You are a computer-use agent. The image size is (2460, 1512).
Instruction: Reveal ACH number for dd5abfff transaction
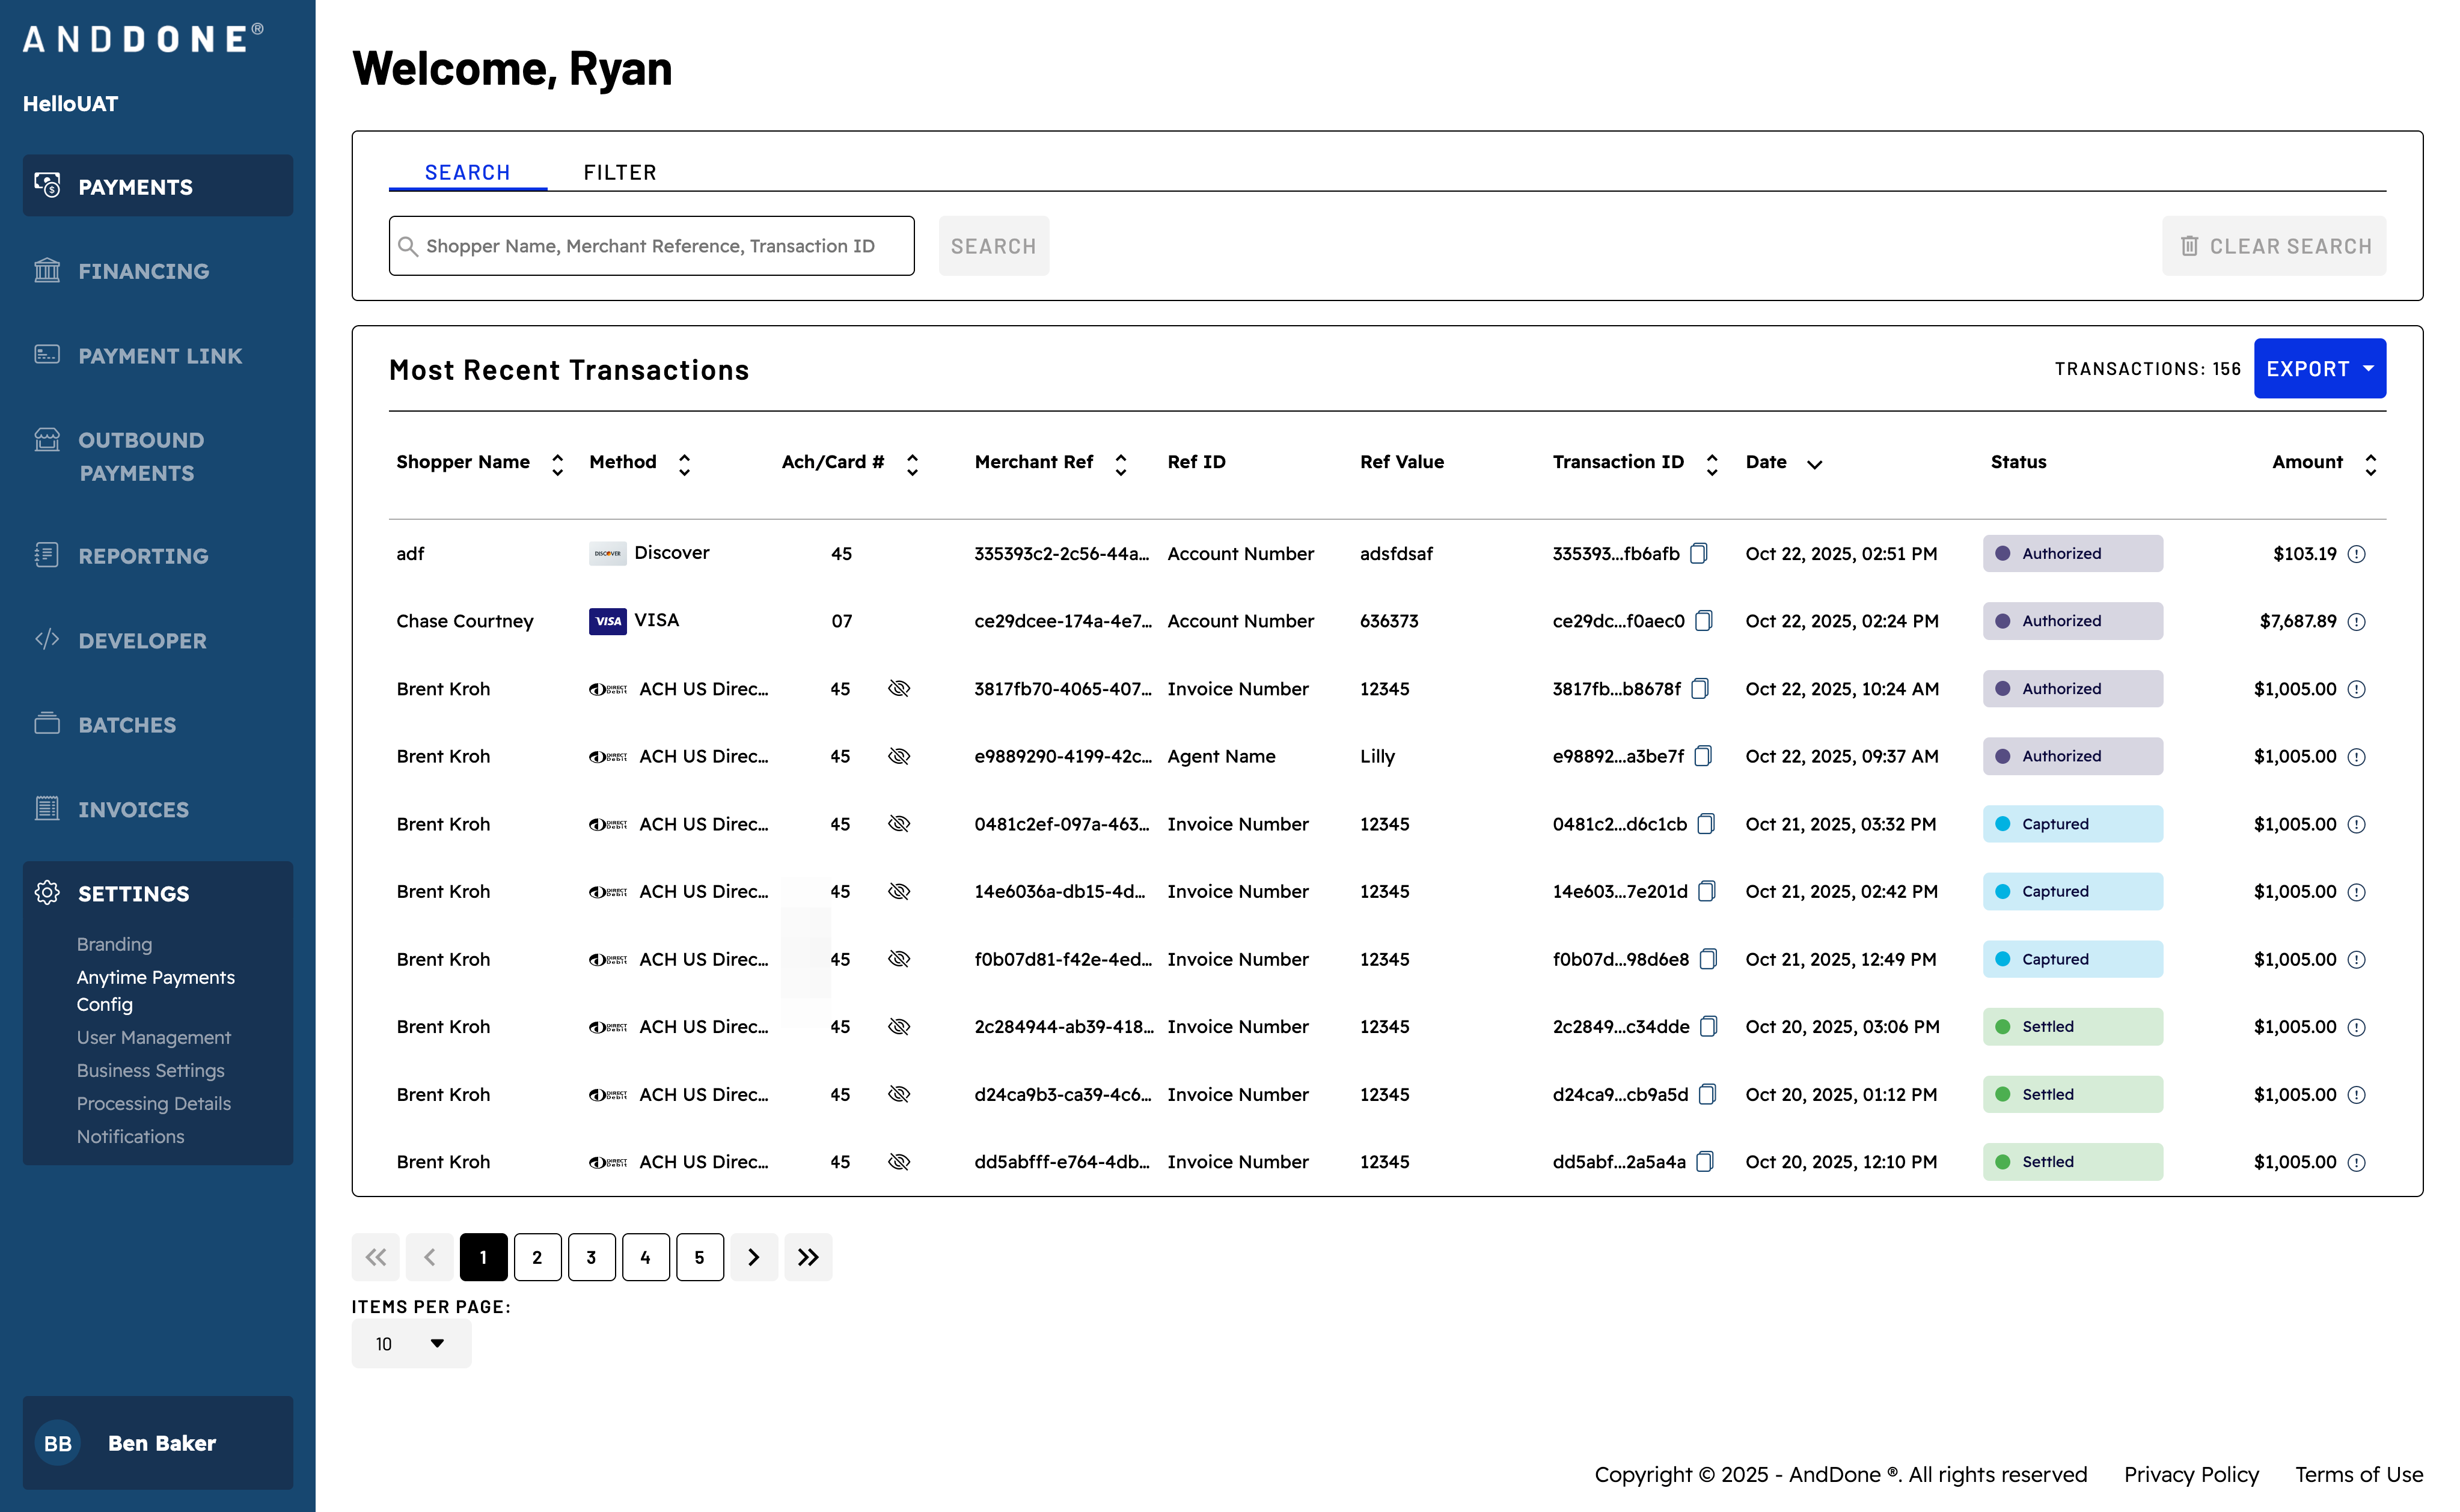tap(899, 1162)
